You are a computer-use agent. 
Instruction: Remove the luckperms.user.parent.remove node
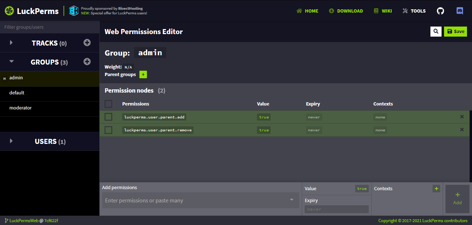pos(462,130)
